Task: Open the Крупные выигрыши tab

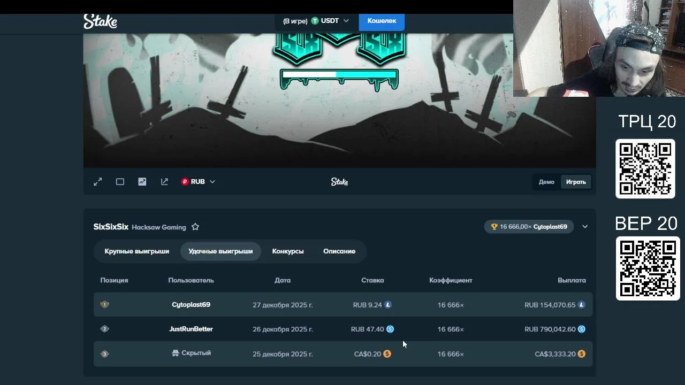Action: pos(136,251)
